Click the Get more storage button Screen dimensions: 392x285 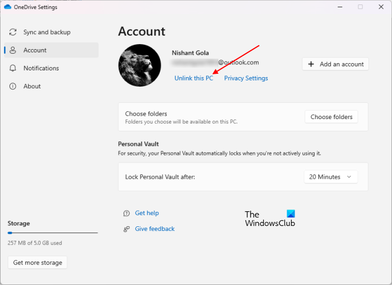[x=38, y=263]
